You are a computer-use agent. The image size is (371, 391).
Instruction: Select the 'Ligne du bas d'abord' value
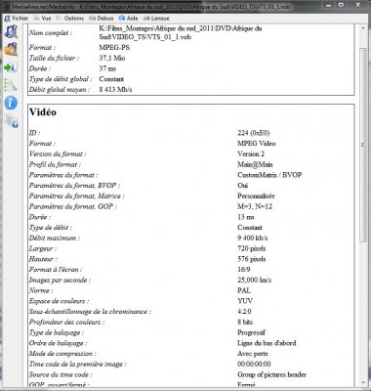pyautogui.click(x=267, y=343)
